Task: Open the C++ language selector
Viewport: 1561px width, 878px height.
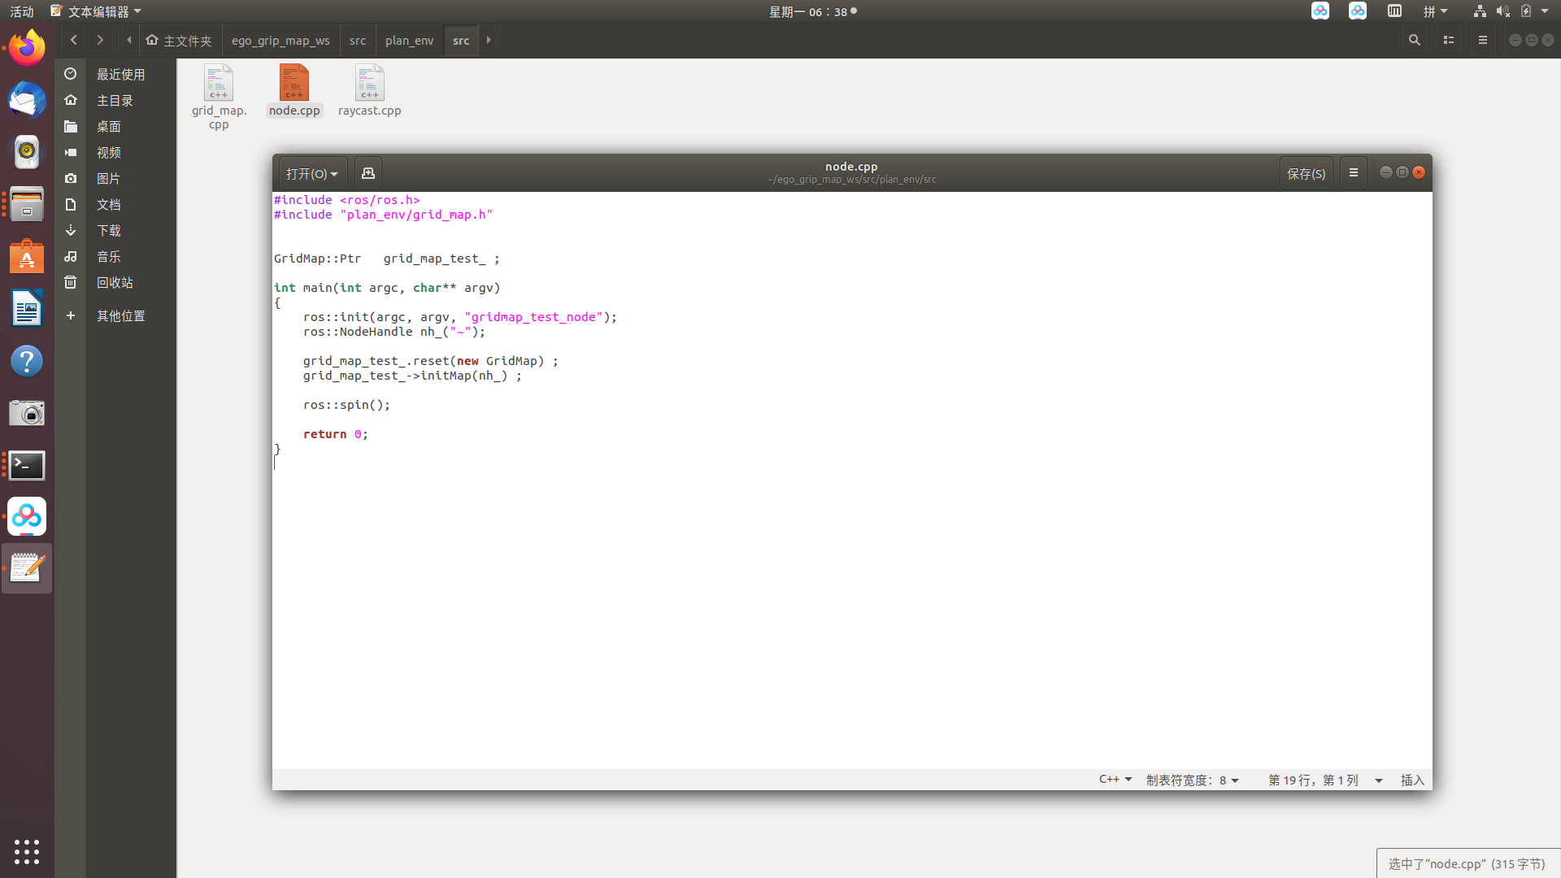Action: 1115,780
